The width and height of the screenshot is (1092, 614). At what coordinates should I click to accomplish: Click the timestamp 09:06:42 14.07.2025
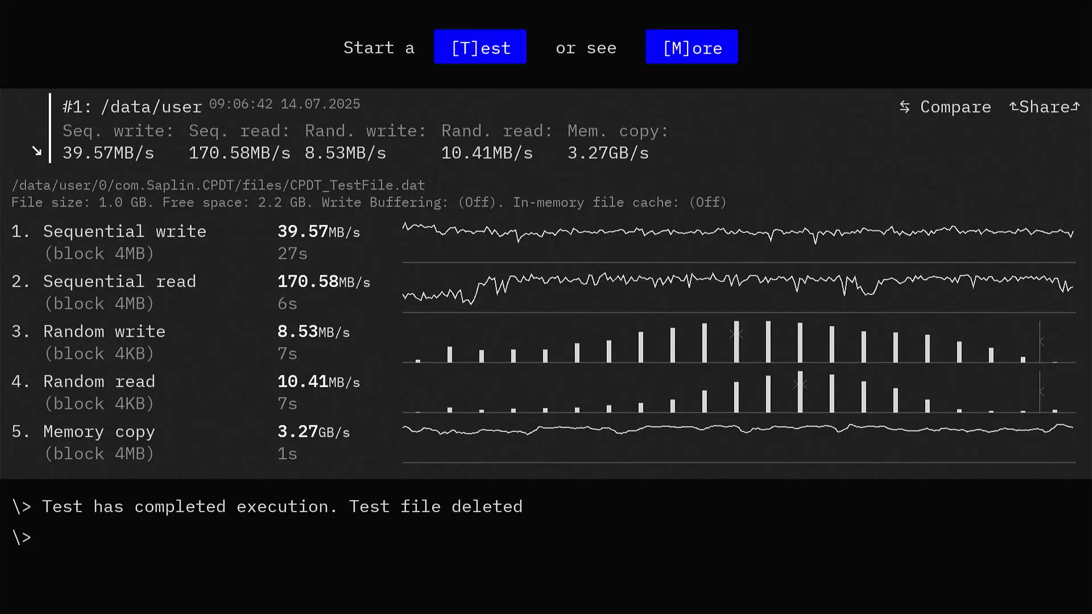[284, 104]
